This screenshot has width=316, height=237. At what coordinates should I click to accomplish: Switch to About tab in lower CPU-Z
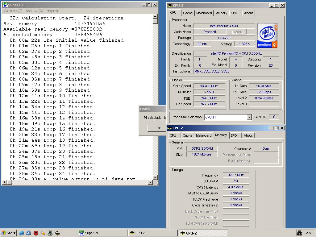[x=248, y=135]
